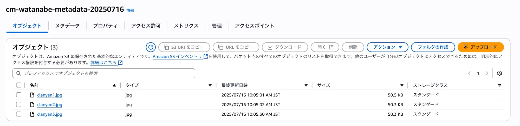The image size is (520, 126).
Task: Toggle the select-all objects checkbox
Action: coord(19,85)
